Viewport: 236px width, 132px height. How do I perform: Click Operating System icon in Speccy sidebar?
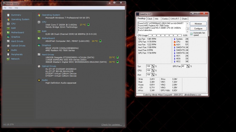tap(8, 20)
